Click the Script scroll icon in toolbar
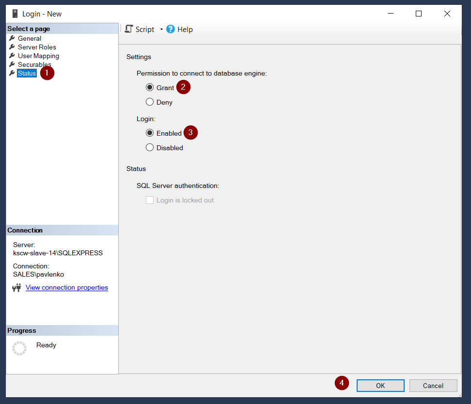The width and height of the screenshot is (471, 404). 129,29
